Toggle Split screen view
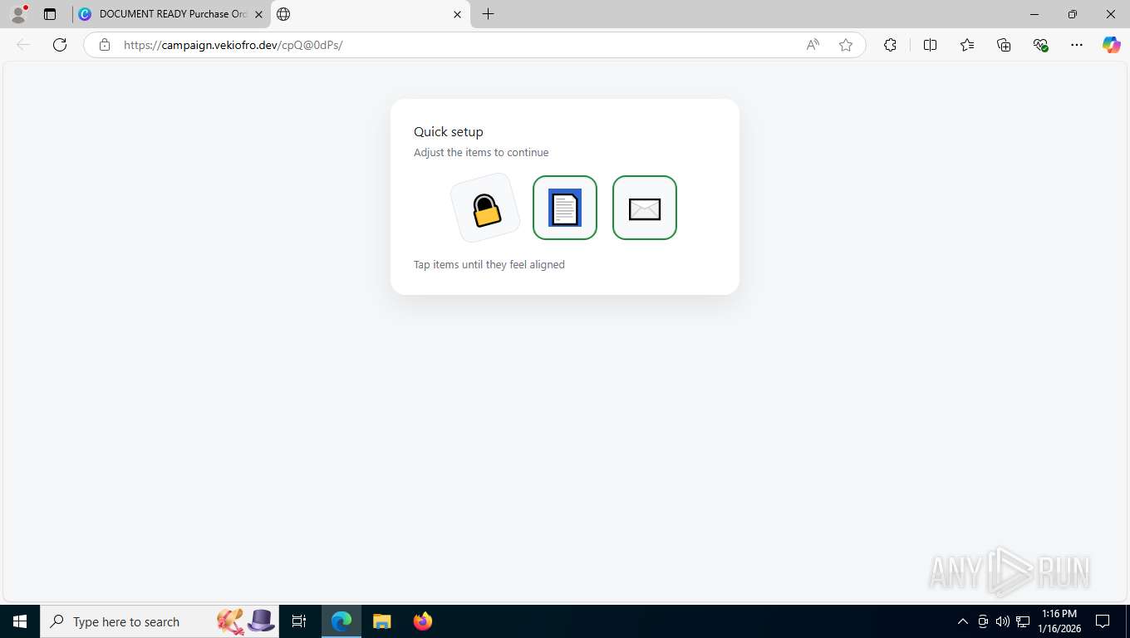Screen dimensions: 1130x638 [931, 45]
